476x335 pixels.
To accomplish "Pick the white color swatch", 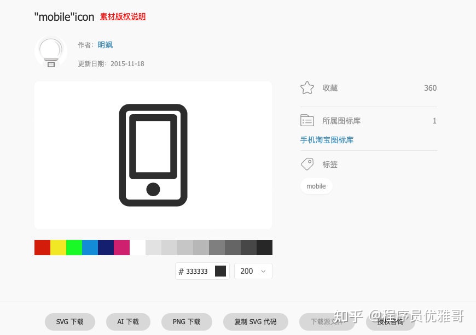I will tap(137, 248).
